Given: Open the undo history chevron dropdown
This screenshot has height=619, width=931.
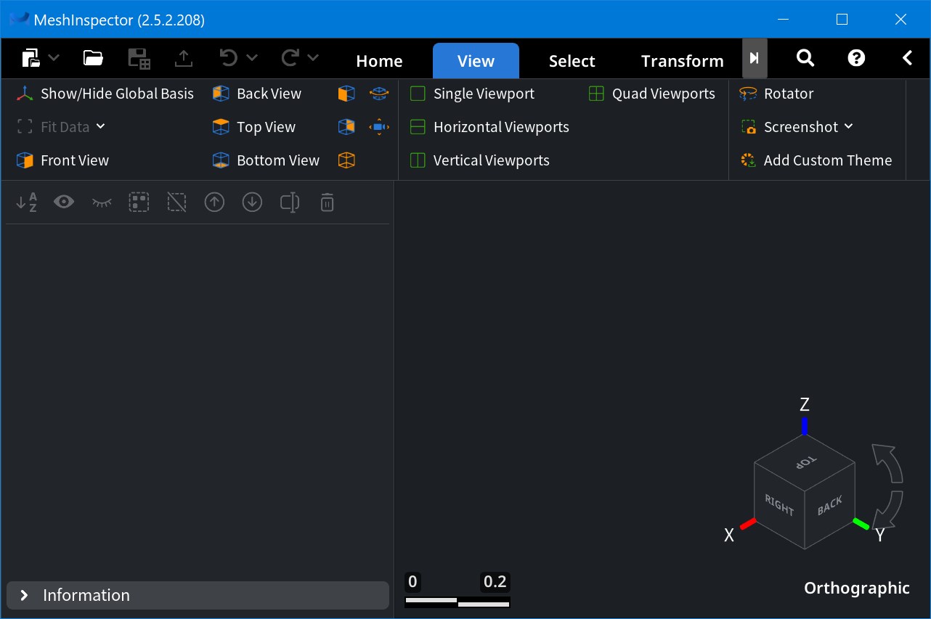Looking at the screenshot, I should [251, 58].
